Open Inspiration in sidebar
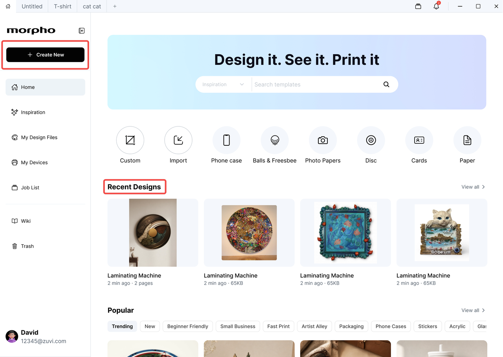The width and height of the screenshot is (503, 357). click(45, 112)
